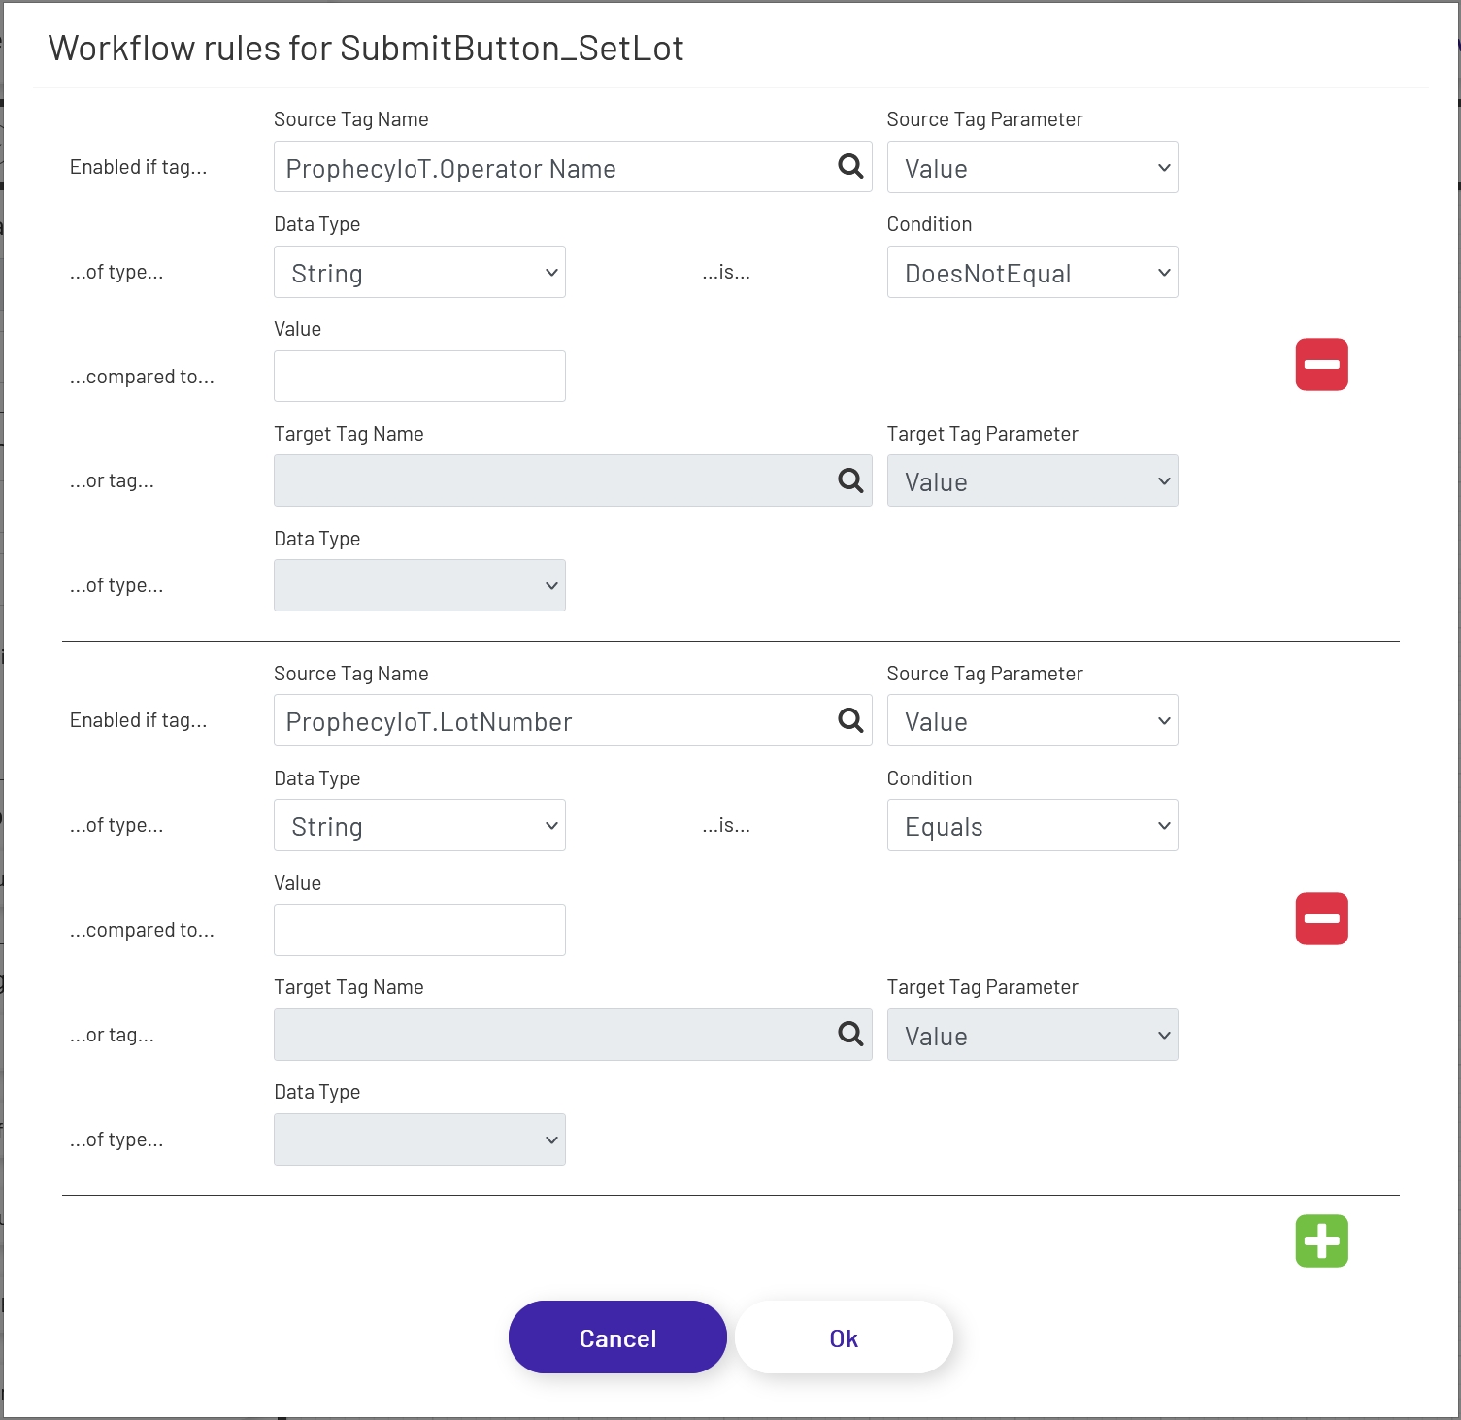The width and height of the screenshot is (1461, 1420).
Task: Open the Equals condition dropdown
Action: (1032, 825)
